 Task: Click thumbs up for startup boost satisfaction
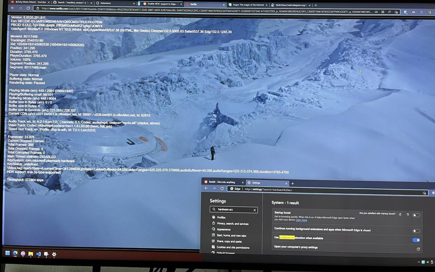click(400, 214)
